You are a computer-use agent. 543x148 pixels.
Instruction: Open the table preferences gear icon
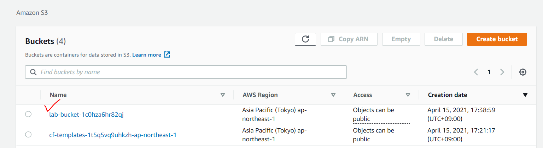[523, 72]
